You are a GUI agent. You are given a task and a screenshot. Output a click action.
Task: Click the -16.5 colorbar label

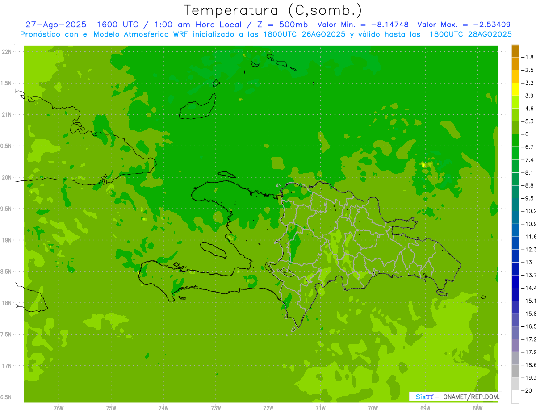(529, 326)
